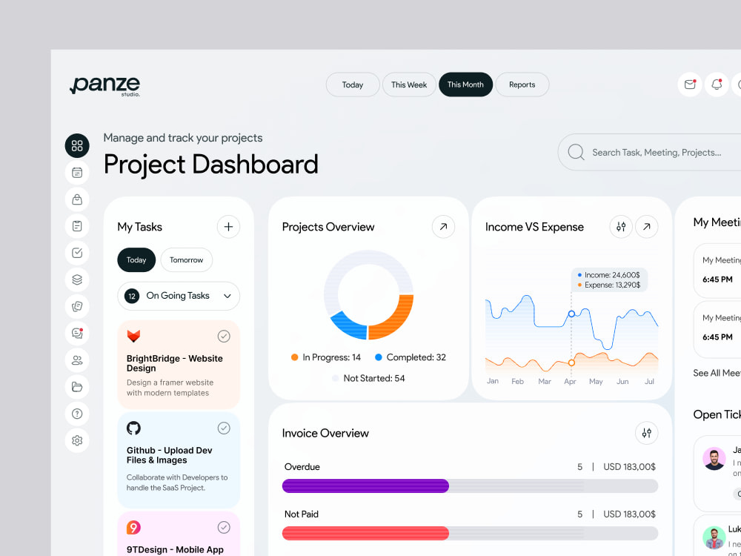Click the 'Invoice Overview' heading

325,433
